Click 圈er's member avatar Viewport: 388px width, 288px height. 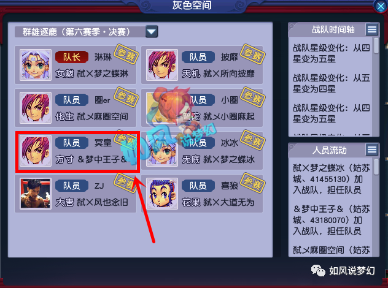point(36,108)
